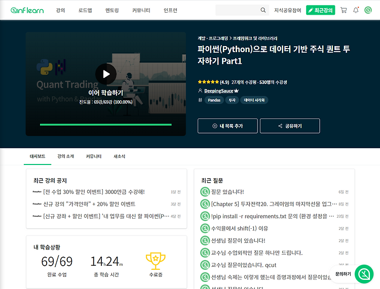Click 내 목록 추가 button
380x289 pixels.
click(227, 126)
